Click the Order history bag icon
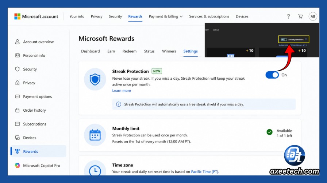 pyautogui.click(x=17, y=110)
